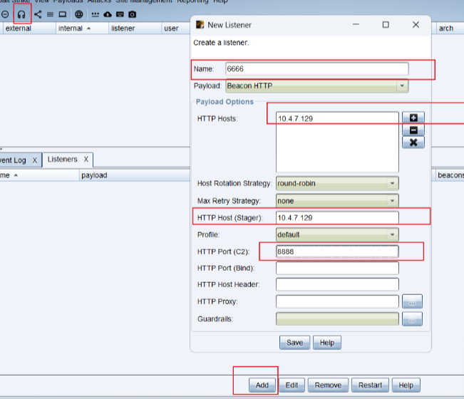Open the Keystrokes keyboard icon

pyautogui.click(x=120, y=14)
